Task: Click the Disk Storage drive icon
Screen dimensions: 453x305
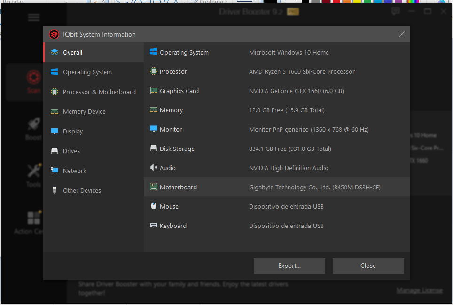Action: tap(153, 148)
